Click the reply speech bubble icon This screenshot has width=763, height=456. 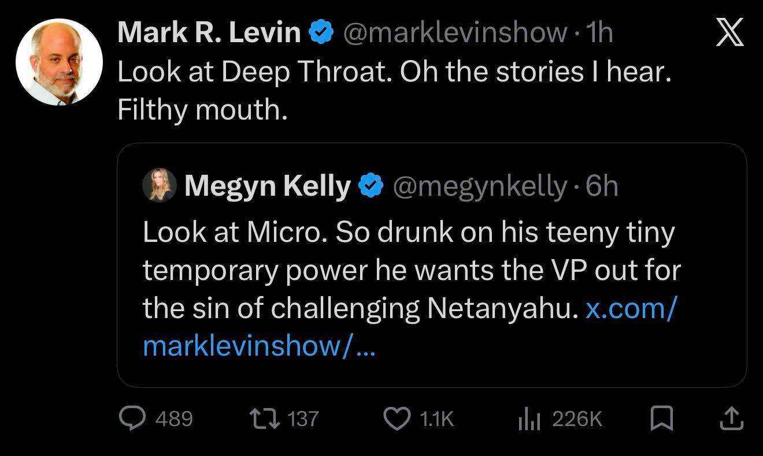click(132, 418)
